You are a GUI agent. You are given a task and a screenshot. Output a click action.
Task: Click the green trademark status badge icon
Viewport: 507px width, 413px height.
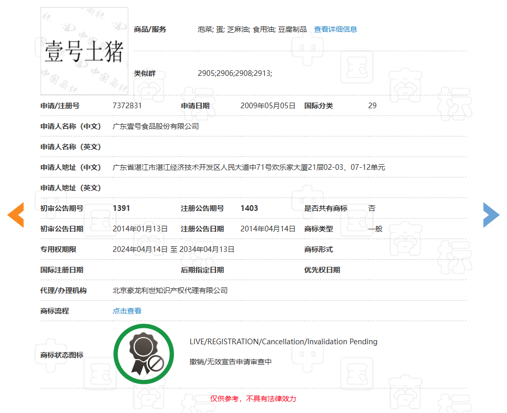point(144,354)
